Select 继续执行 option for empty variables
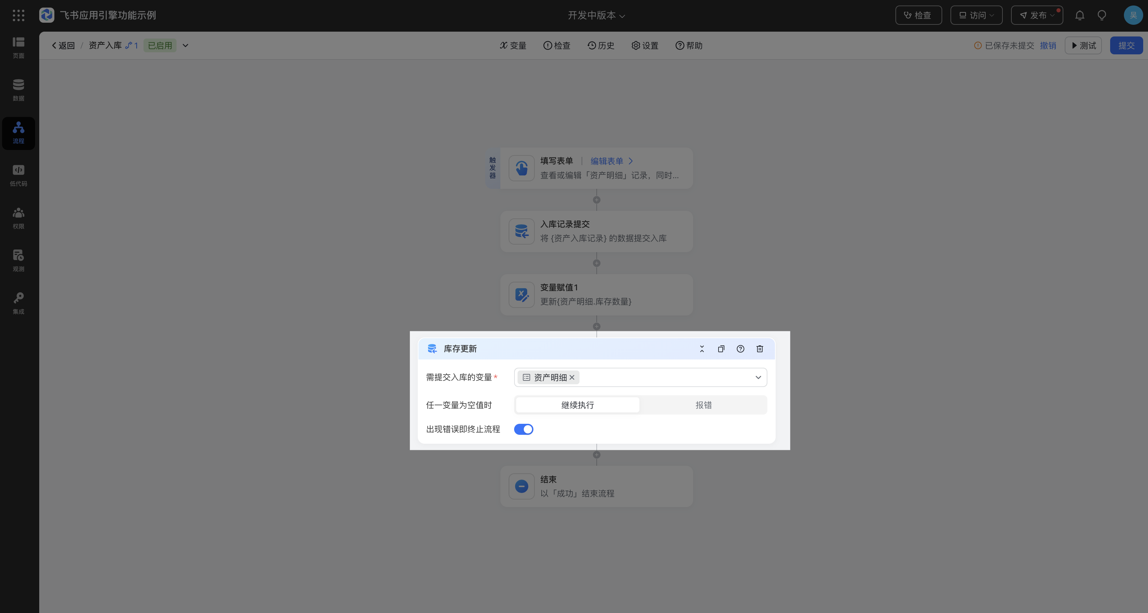1148x613 pixels. coord(577,405)
